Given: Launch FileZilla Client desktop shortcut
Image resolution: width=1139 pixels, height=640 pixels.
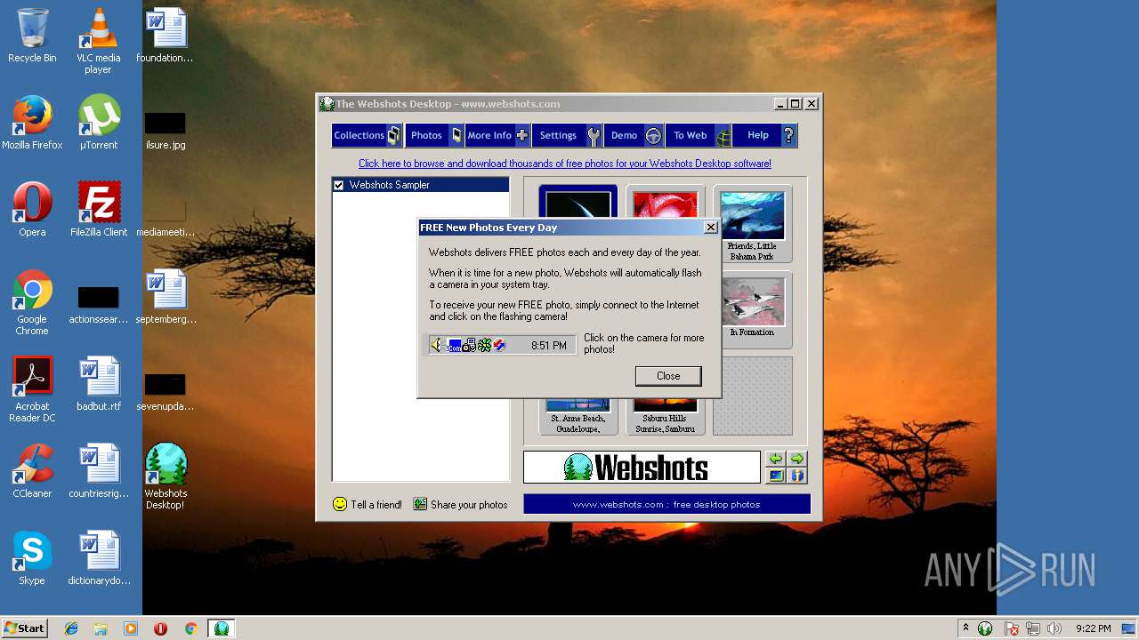Looking at the screenshot, I should [x=99, y=210].
